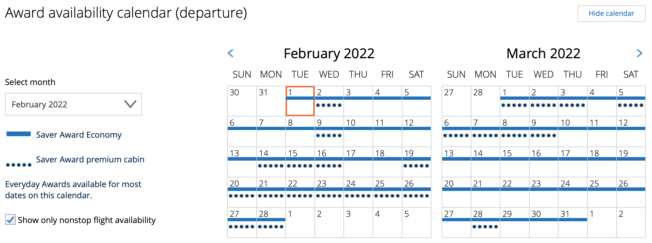Choose February 28 as departure date

271,222
